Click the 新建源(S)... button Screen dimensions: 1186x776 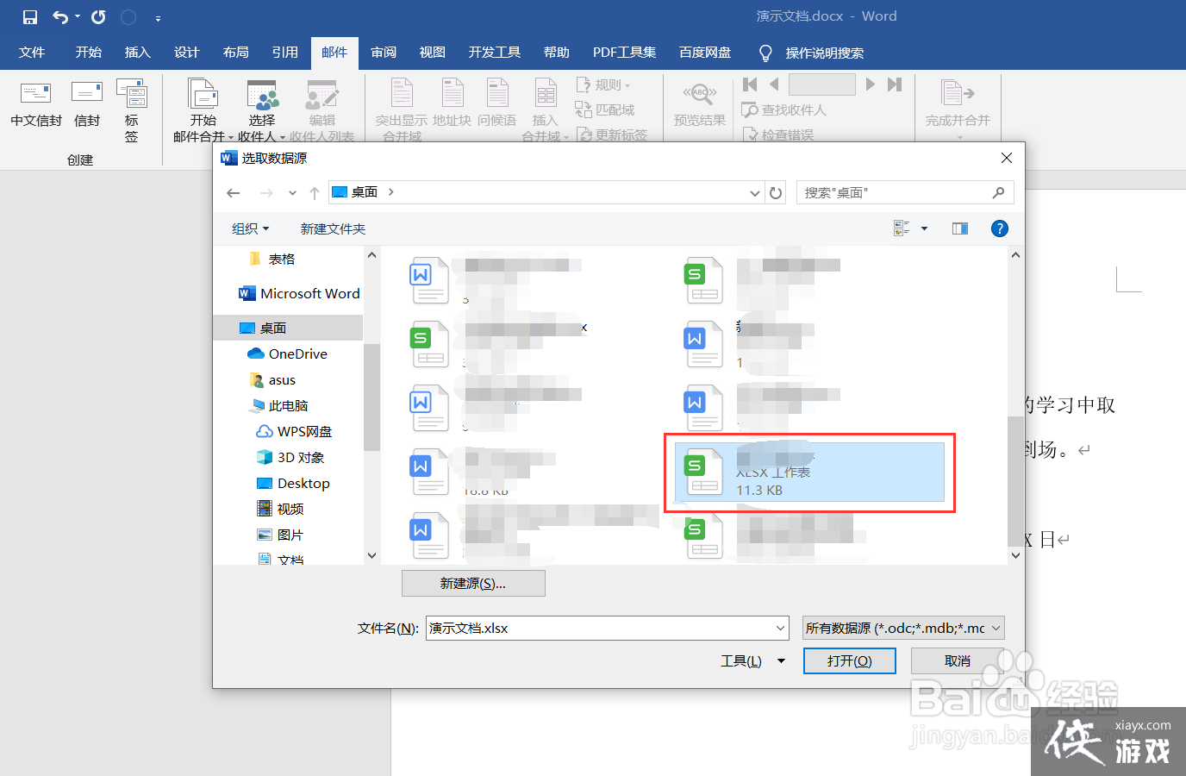473,584
